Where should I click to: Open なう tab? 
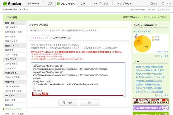coord(83,3)
